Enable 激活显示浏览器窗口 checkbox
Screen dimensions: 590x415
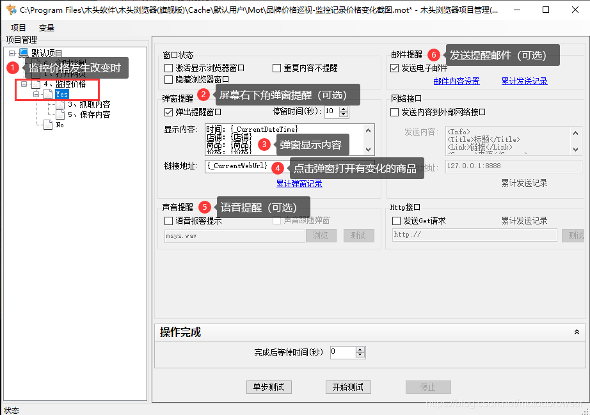(x=168, y=68)
